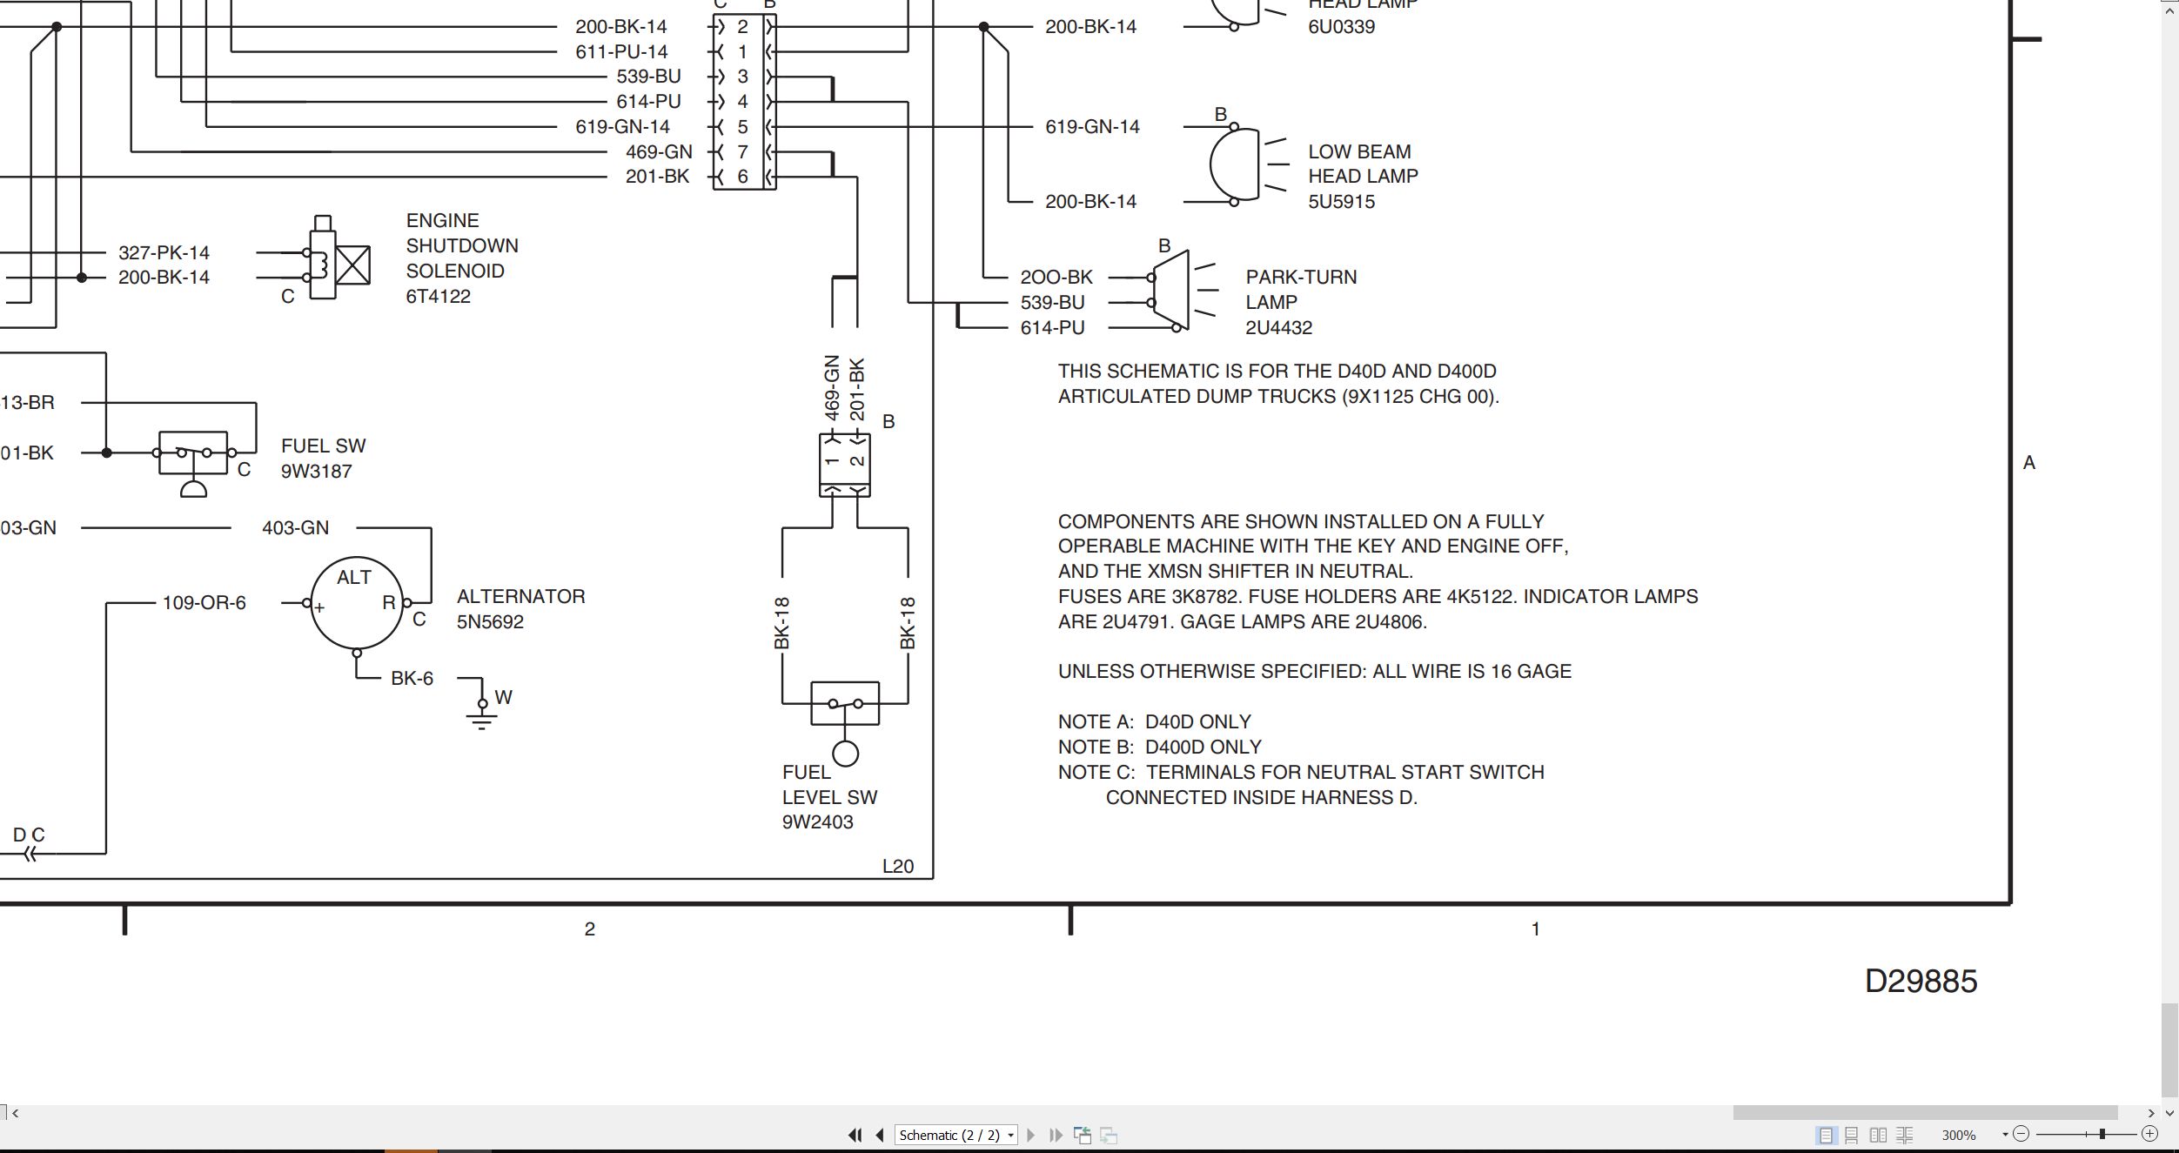Click the go-to-next-view icon
Screen dimensions: 2179x1153
(x=1109, y=1135)
